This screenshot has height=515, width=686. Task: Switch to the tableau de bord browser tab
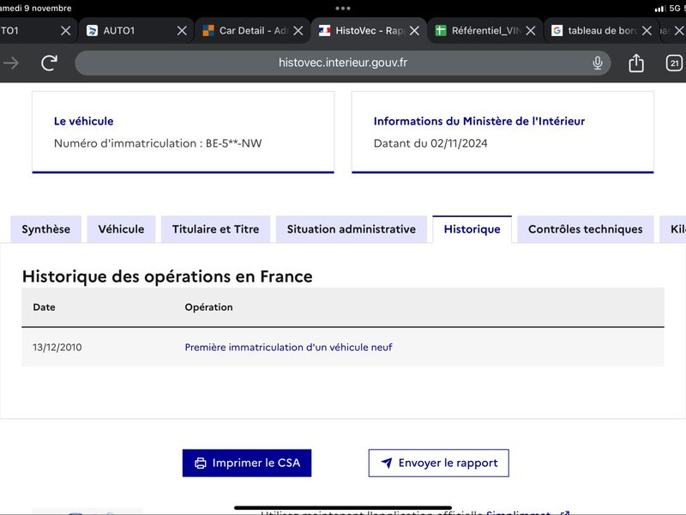[x=600, y=31]
